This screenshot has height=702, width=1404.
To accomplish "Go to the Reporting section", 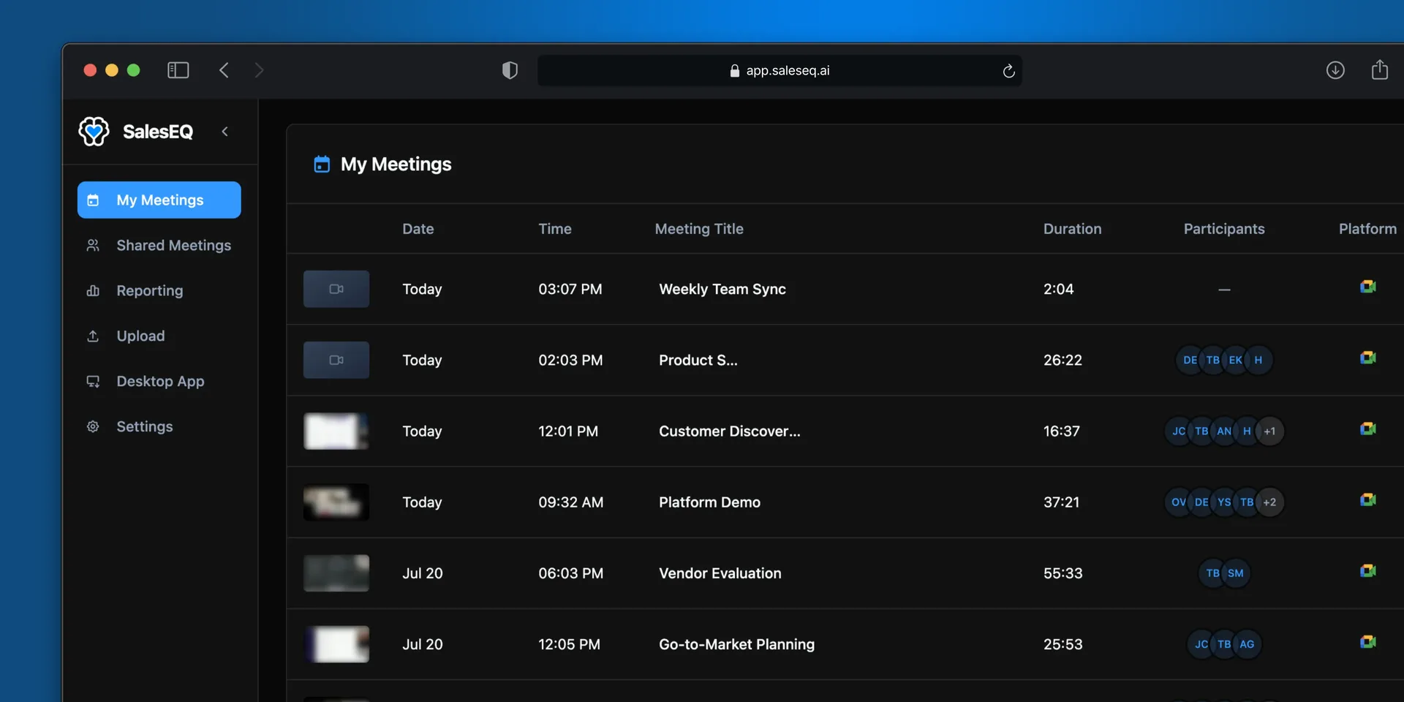I will (159, 290).
